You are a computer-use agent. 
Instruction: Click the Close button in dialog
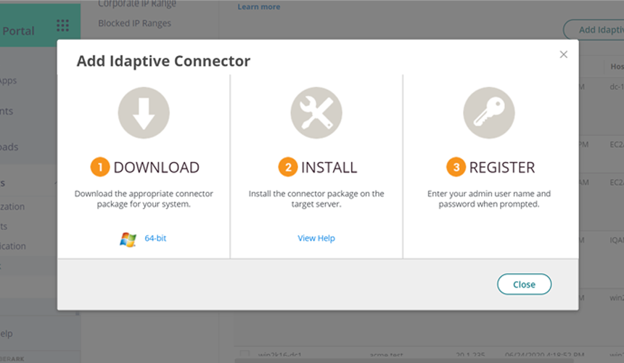[524, 284]
